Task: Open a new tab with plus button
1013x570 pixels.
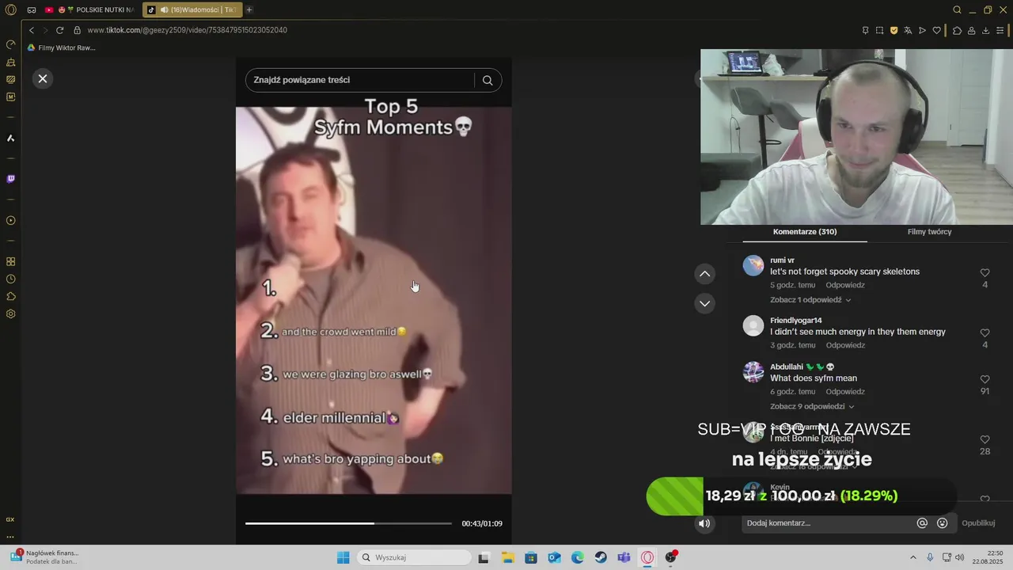Action: coord(249,9)
